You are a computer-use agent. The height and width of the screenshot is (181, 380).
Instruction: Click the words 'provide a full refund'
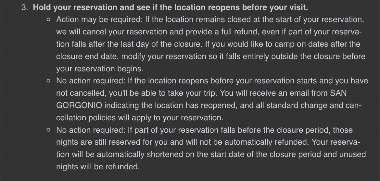[x=220, y=32]
